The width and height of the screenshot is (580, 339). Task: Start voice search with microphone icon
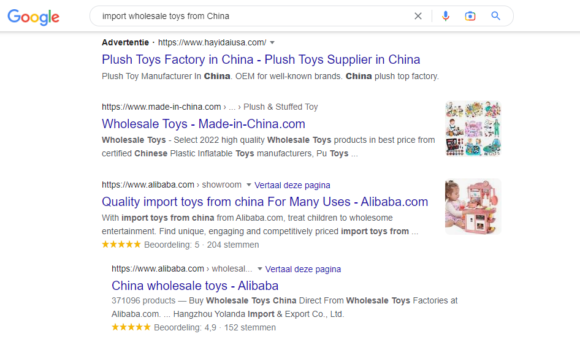446,16
